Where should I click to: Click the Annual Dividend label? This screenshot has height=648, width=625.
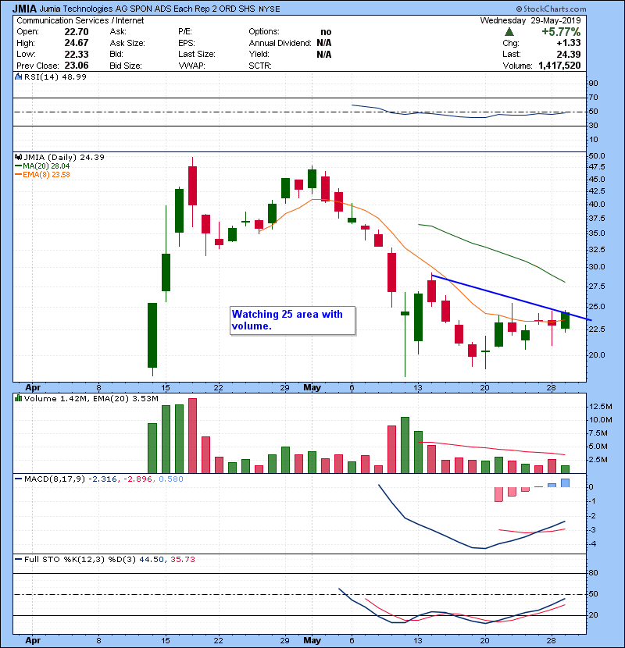pyautogui.click(x=280, y=43)
